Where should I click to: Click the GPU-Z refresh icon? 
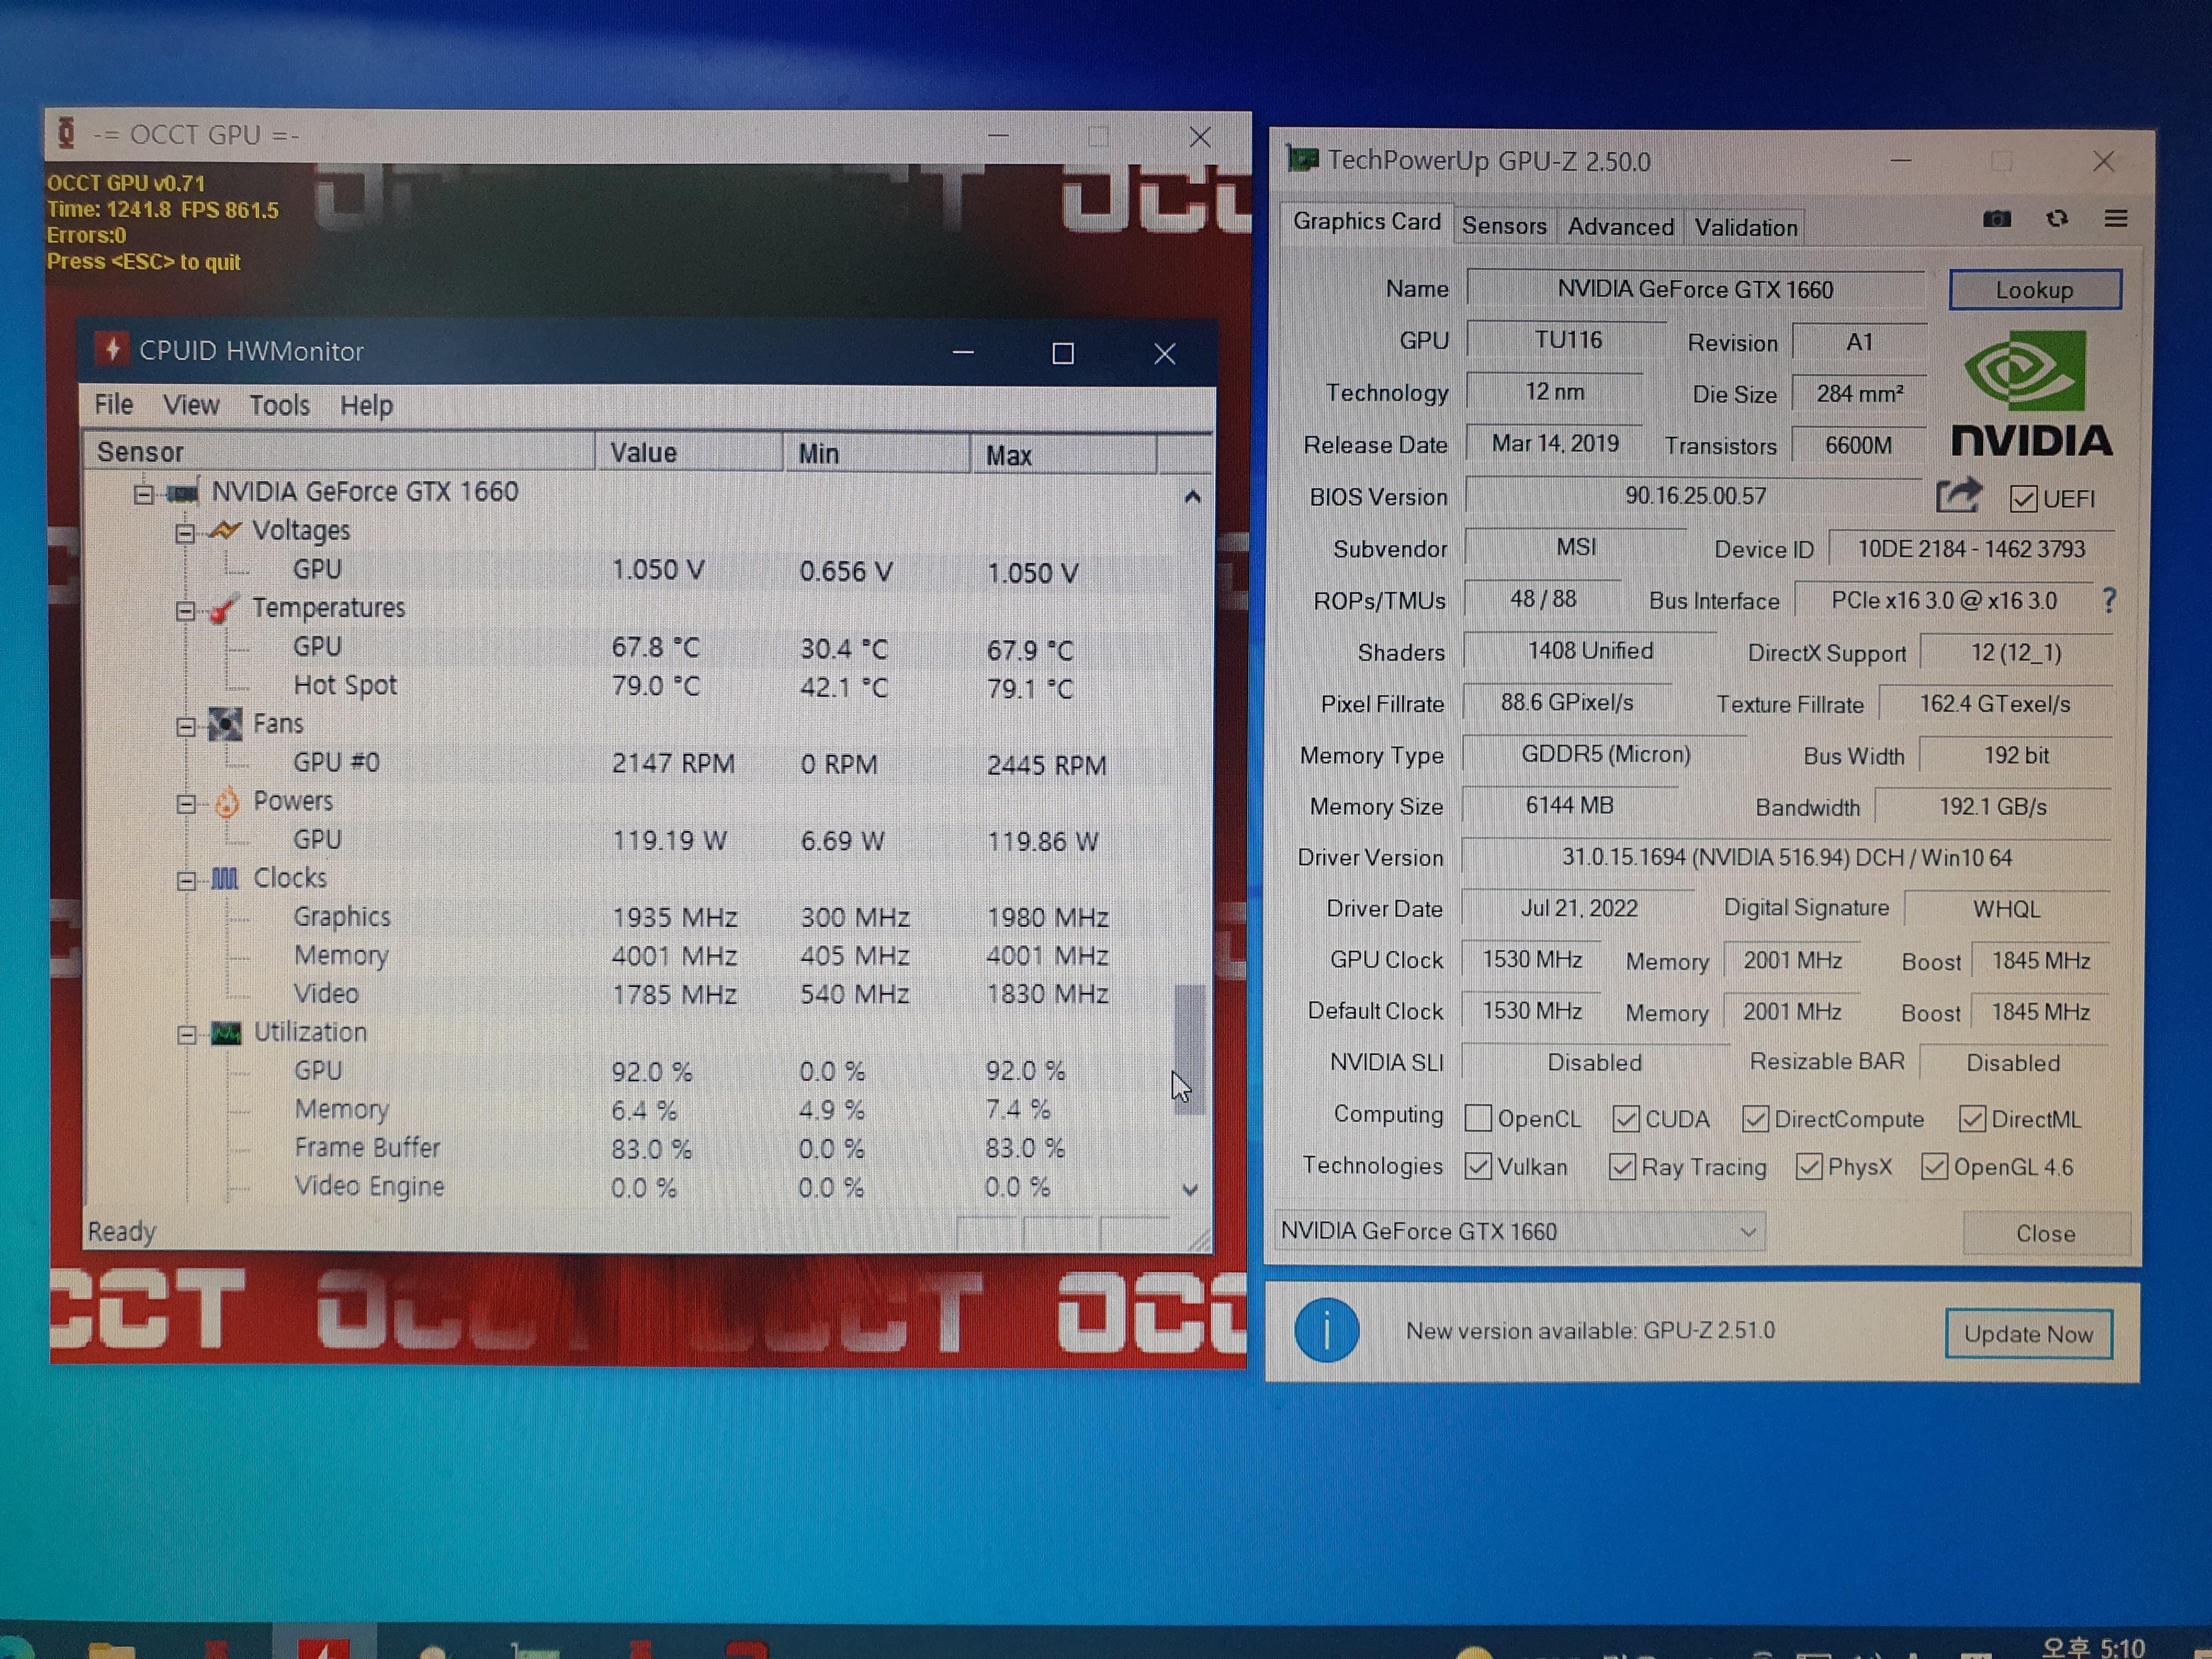pos(2056,219)
